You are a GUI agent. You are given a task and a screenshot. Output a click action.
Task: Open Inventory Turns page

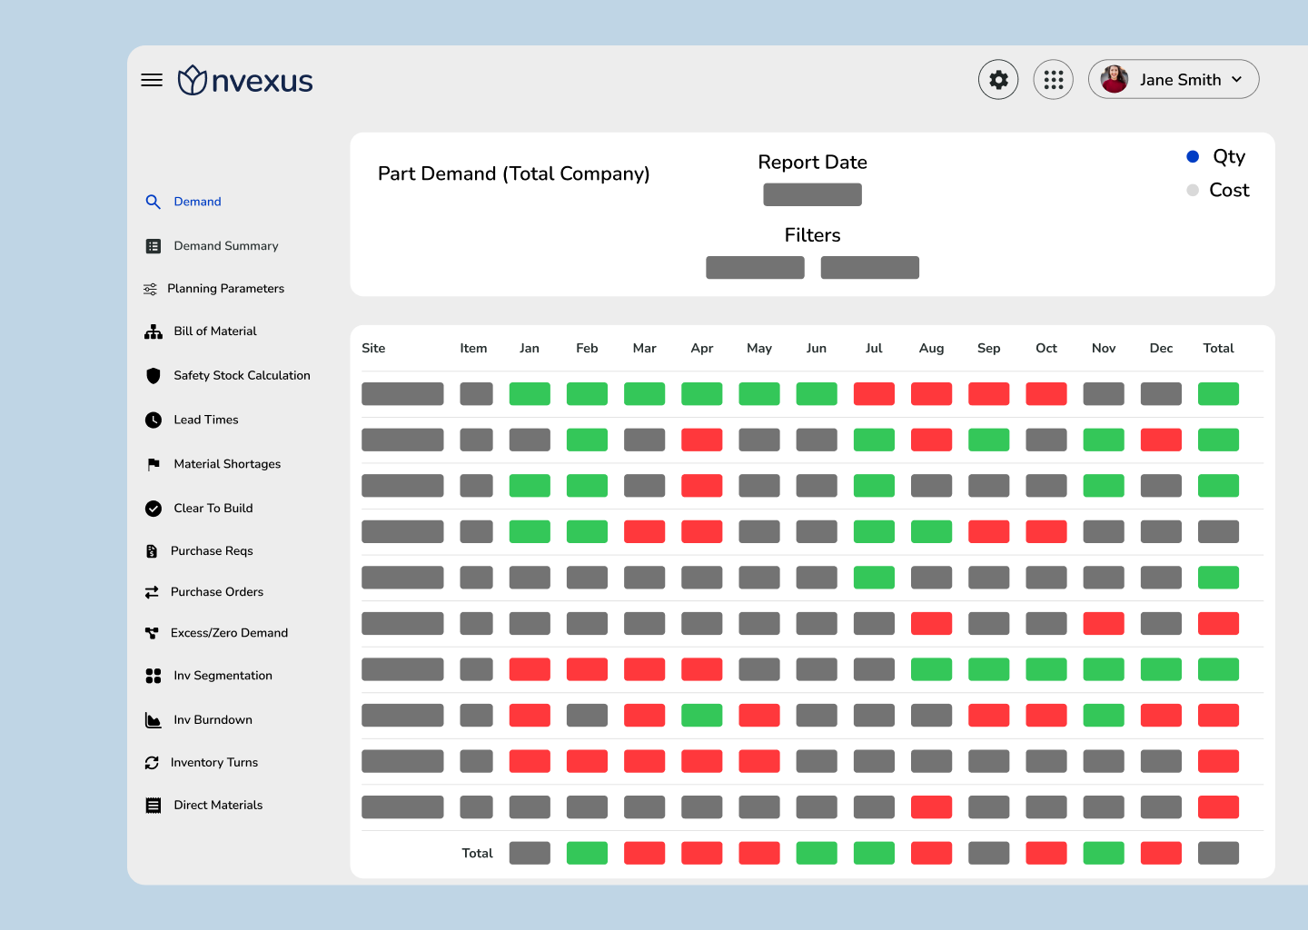(214, 763)
